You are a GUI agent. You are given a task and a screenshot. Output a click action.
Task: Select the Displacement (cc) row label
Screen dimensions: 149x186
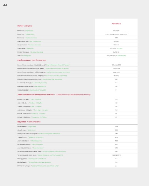tap(27, 38)
